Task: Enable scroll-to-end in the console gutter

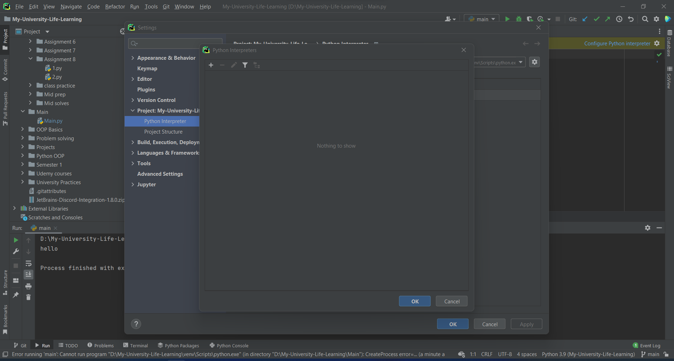Action: pyautogui.click(x=28, y=274)
